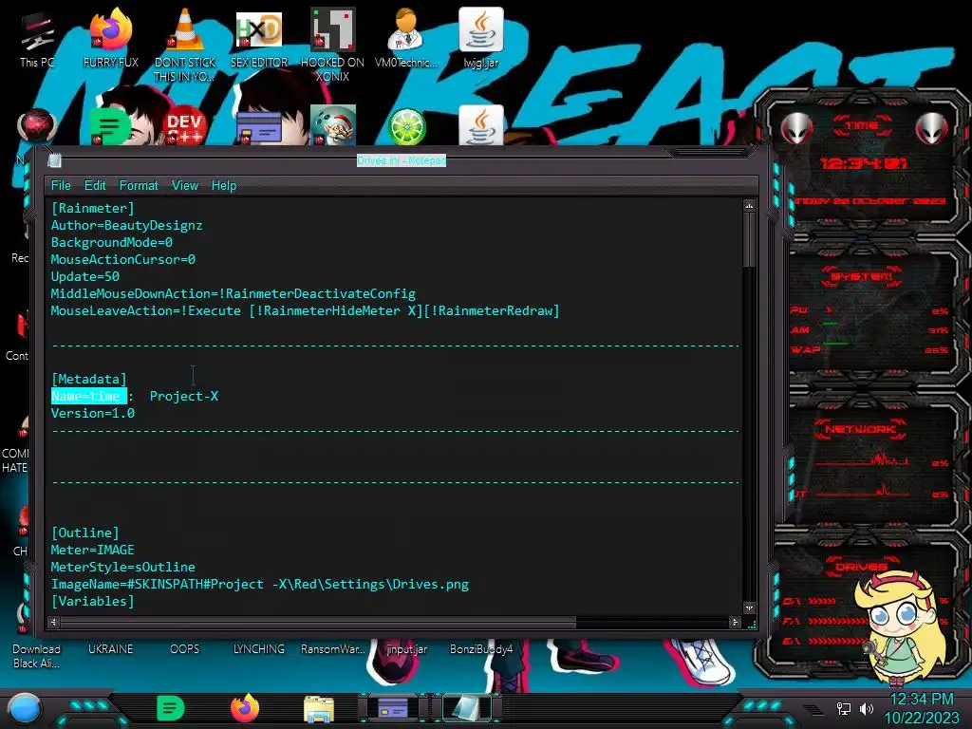Open the HxD SEX EDITOR shortcut
The width and height of the screenshot is (972, 729).
(x=259, y=38)
